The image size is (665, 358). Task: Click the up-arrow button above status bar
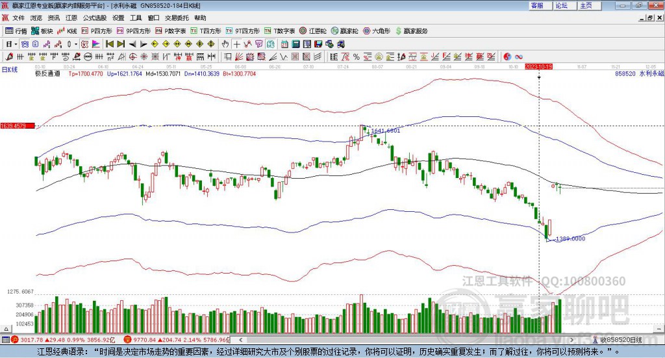tap(6, 329)
